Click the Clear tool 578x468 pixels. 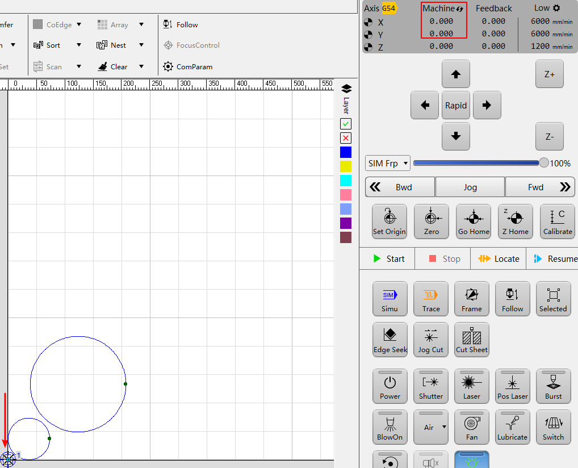click(x=112, y=67)
